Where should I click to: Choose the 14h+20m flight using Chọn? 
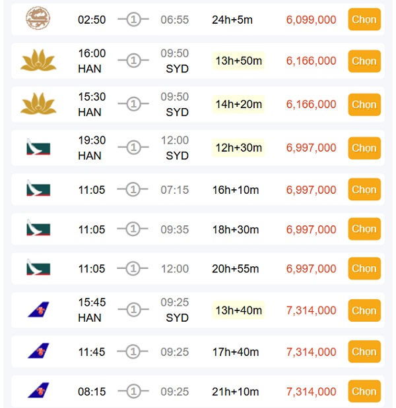364,104
